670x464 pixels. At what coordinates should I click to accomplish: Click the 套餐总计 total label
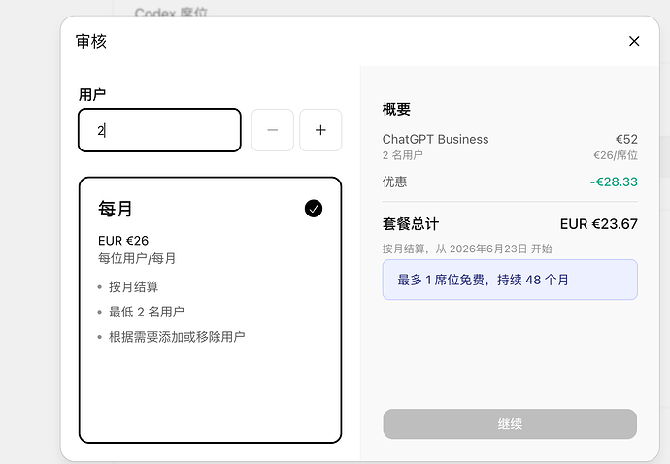(411, 224)
